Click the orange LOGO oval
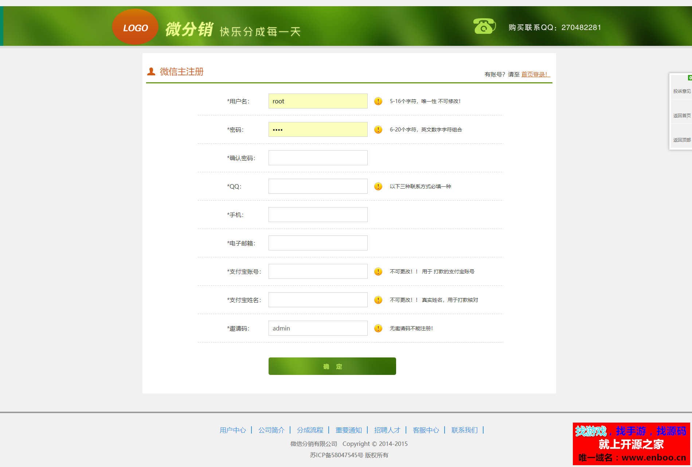 coord(135,27)
